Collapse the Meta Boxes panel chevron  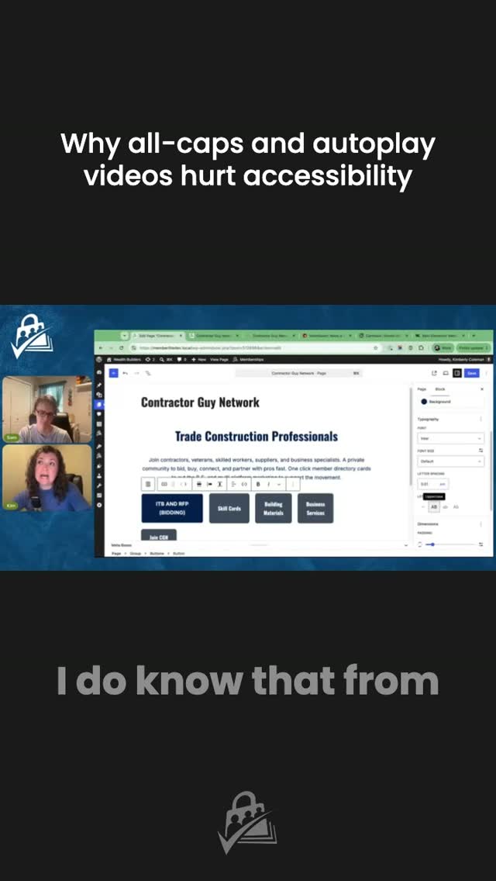(405, 545)
